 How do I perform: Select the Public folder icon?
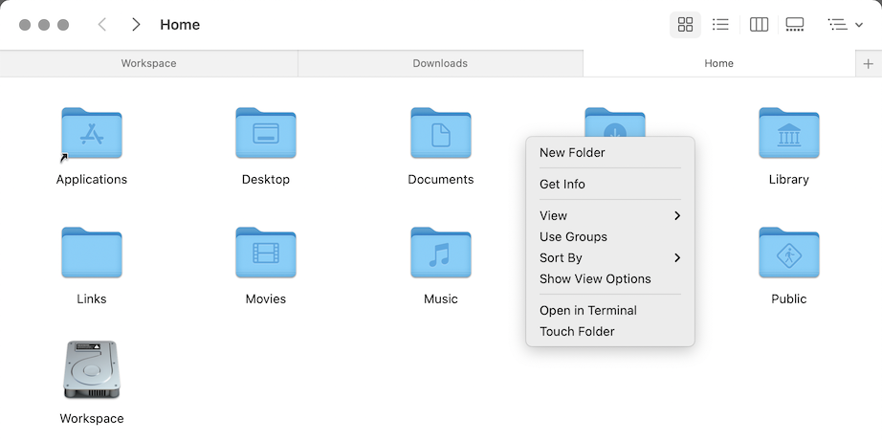pyautogui.click(x=788, y=254)
